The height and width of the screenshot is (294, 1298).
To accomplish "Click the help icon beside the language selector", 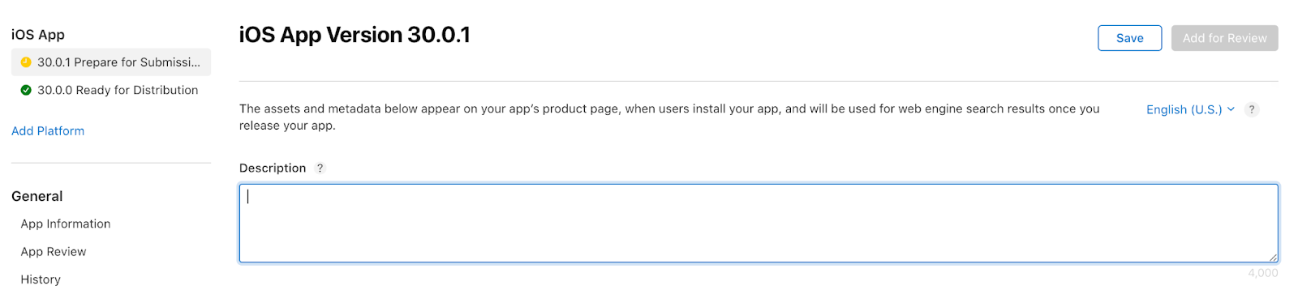I will (x=1252, y=109).
